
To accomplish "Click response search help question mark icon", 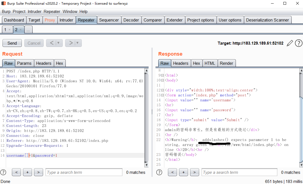I will (x=159, y=172).
